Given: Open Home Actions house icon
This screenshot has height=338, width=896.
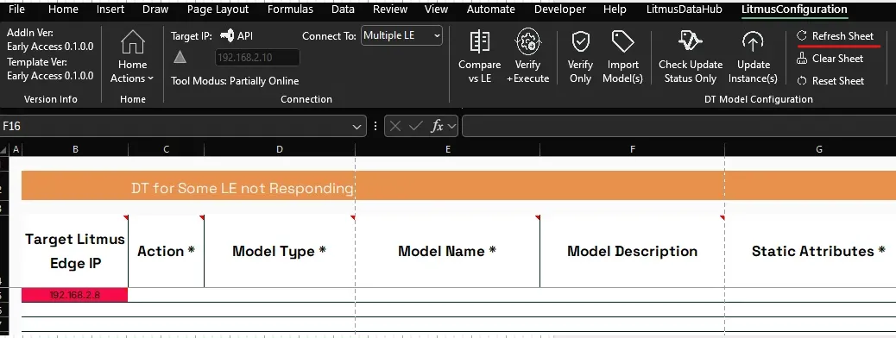Looking at the screenshot, I should (x=133, y=41).
